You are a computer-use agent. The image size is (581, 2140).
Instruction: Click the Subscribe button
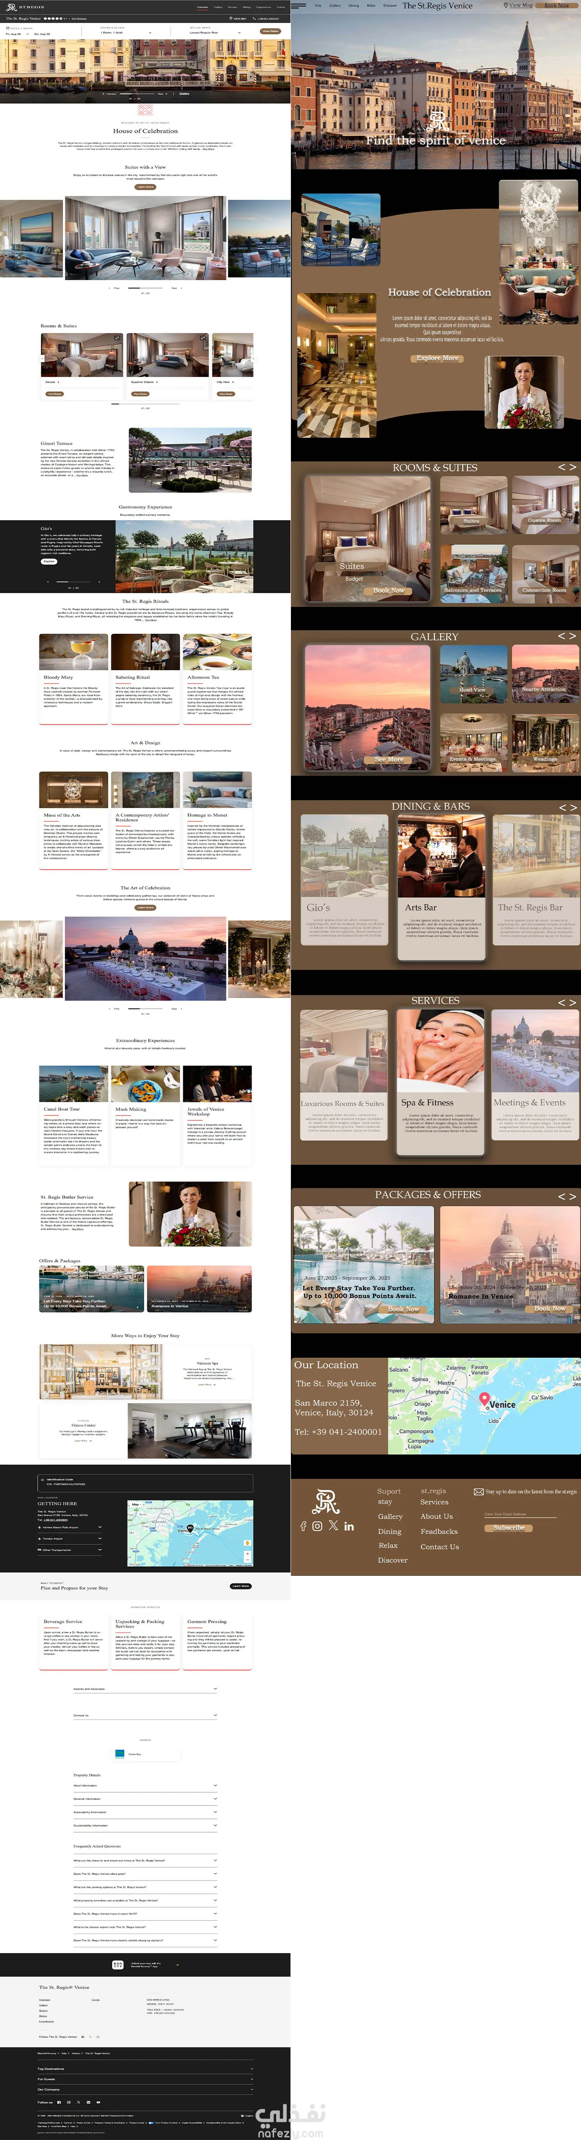click(509, 1528)
